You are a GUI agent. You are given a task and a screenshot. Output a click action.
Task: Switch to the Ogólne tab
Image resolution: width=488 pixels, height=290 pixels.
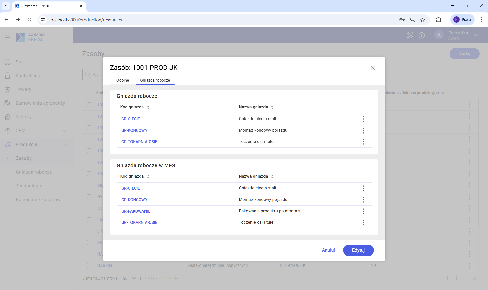tap(123, 80)
